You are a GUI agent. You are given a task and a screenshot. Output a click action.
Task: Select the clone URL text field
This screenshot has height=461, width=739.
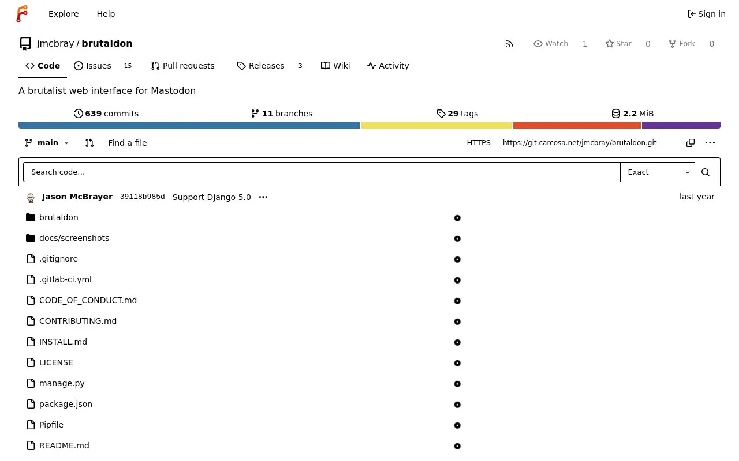589,143
